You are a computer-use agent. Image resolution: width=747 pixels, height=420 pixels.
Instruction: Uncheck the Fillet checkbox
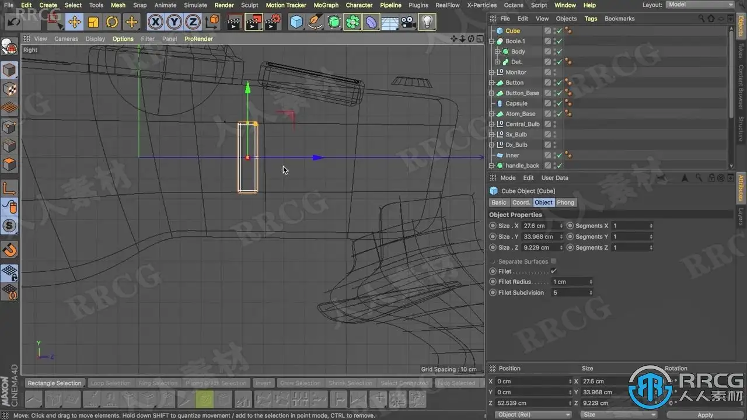[x=553, y=271]
